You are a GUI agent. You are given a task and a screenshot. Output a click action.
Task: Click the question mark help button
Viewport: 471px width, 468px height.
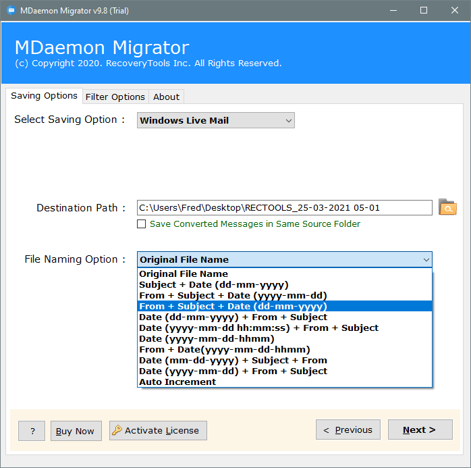coord(32,431)
